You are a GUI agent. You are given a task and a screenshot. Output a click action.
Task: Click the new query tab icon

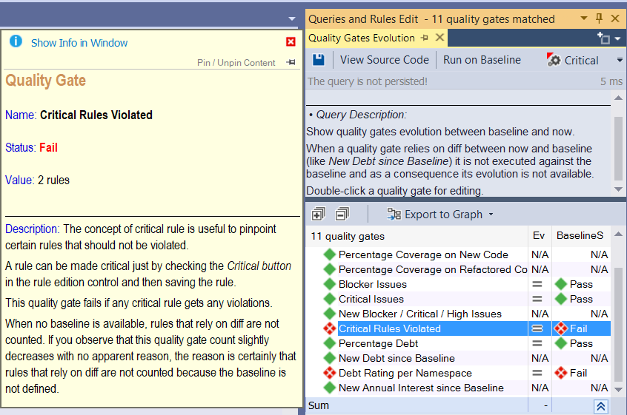tap(603, 38)
